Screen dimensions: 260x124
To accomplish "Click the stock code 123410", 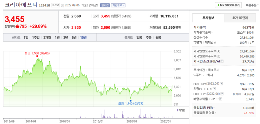I will [x=44, y=5].
